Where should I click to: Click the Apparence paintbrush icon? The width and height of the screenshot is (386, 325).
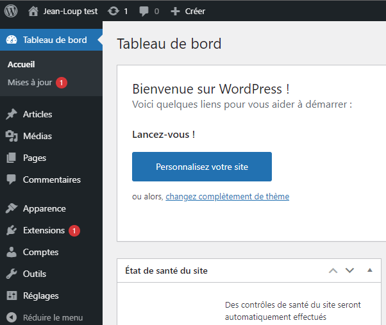[x=12, y=208]
